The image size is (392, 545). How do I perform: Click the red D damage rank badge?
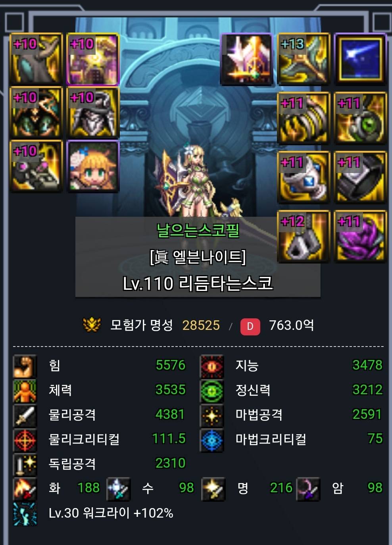250,326
